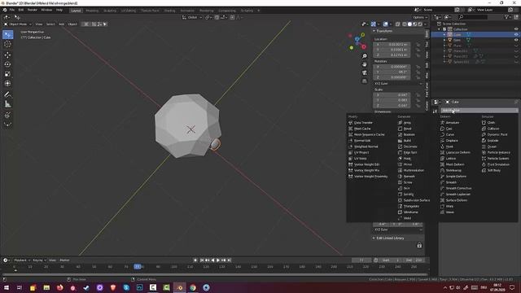Open the timeline Keying menu
This screenshot has height=293, width=521.
[x=39, y=260]
